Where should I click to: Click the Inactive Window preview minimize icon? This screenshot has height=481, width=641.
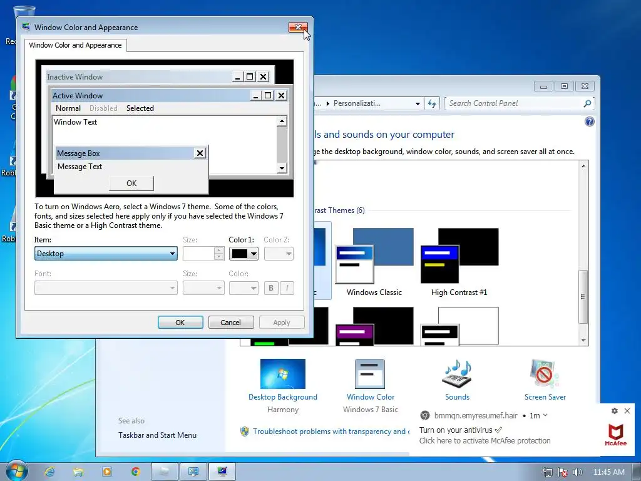[x=237, y=76]
